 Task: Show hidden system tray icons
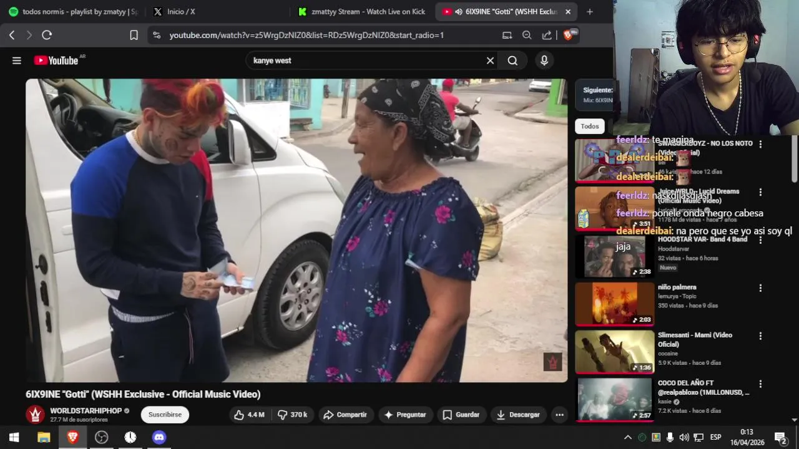(628, 437)
